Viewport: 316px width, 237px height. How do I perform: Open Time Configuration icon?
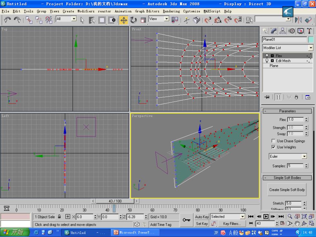[x=282, y=223]
